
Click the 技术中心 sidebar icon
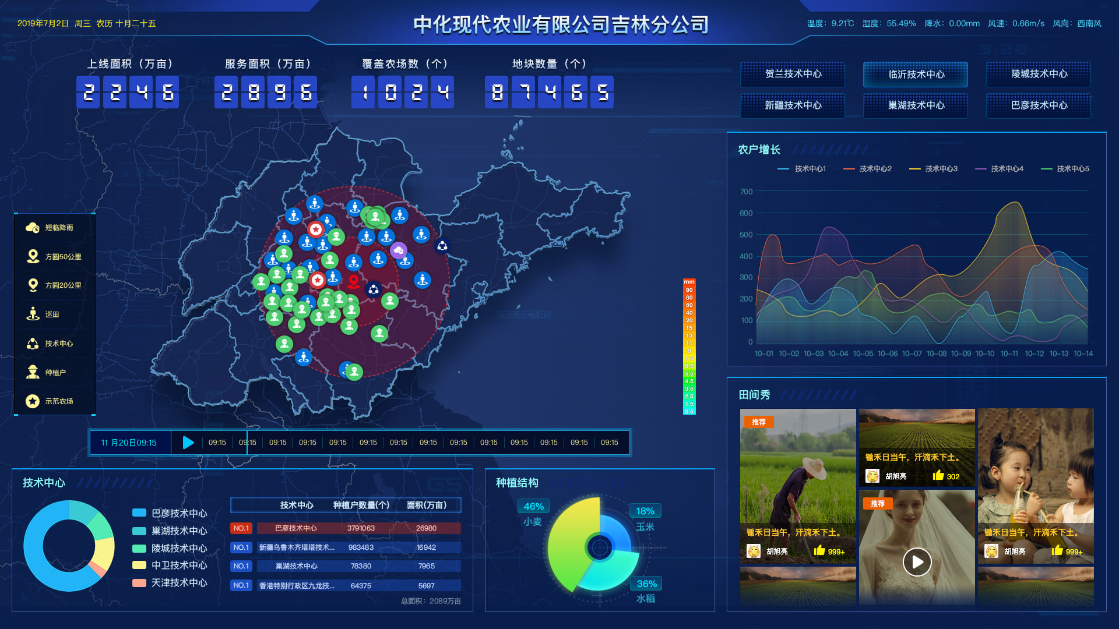coord(33,344)
